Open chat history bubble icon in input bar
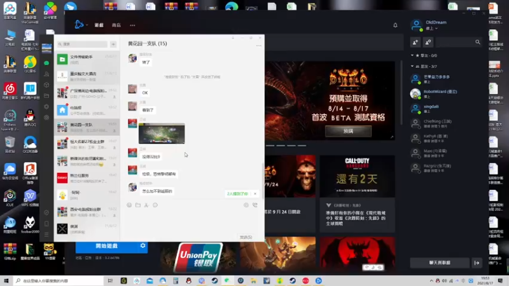The image size is (509, 286). pyautogui.click(x=155, y=205)
